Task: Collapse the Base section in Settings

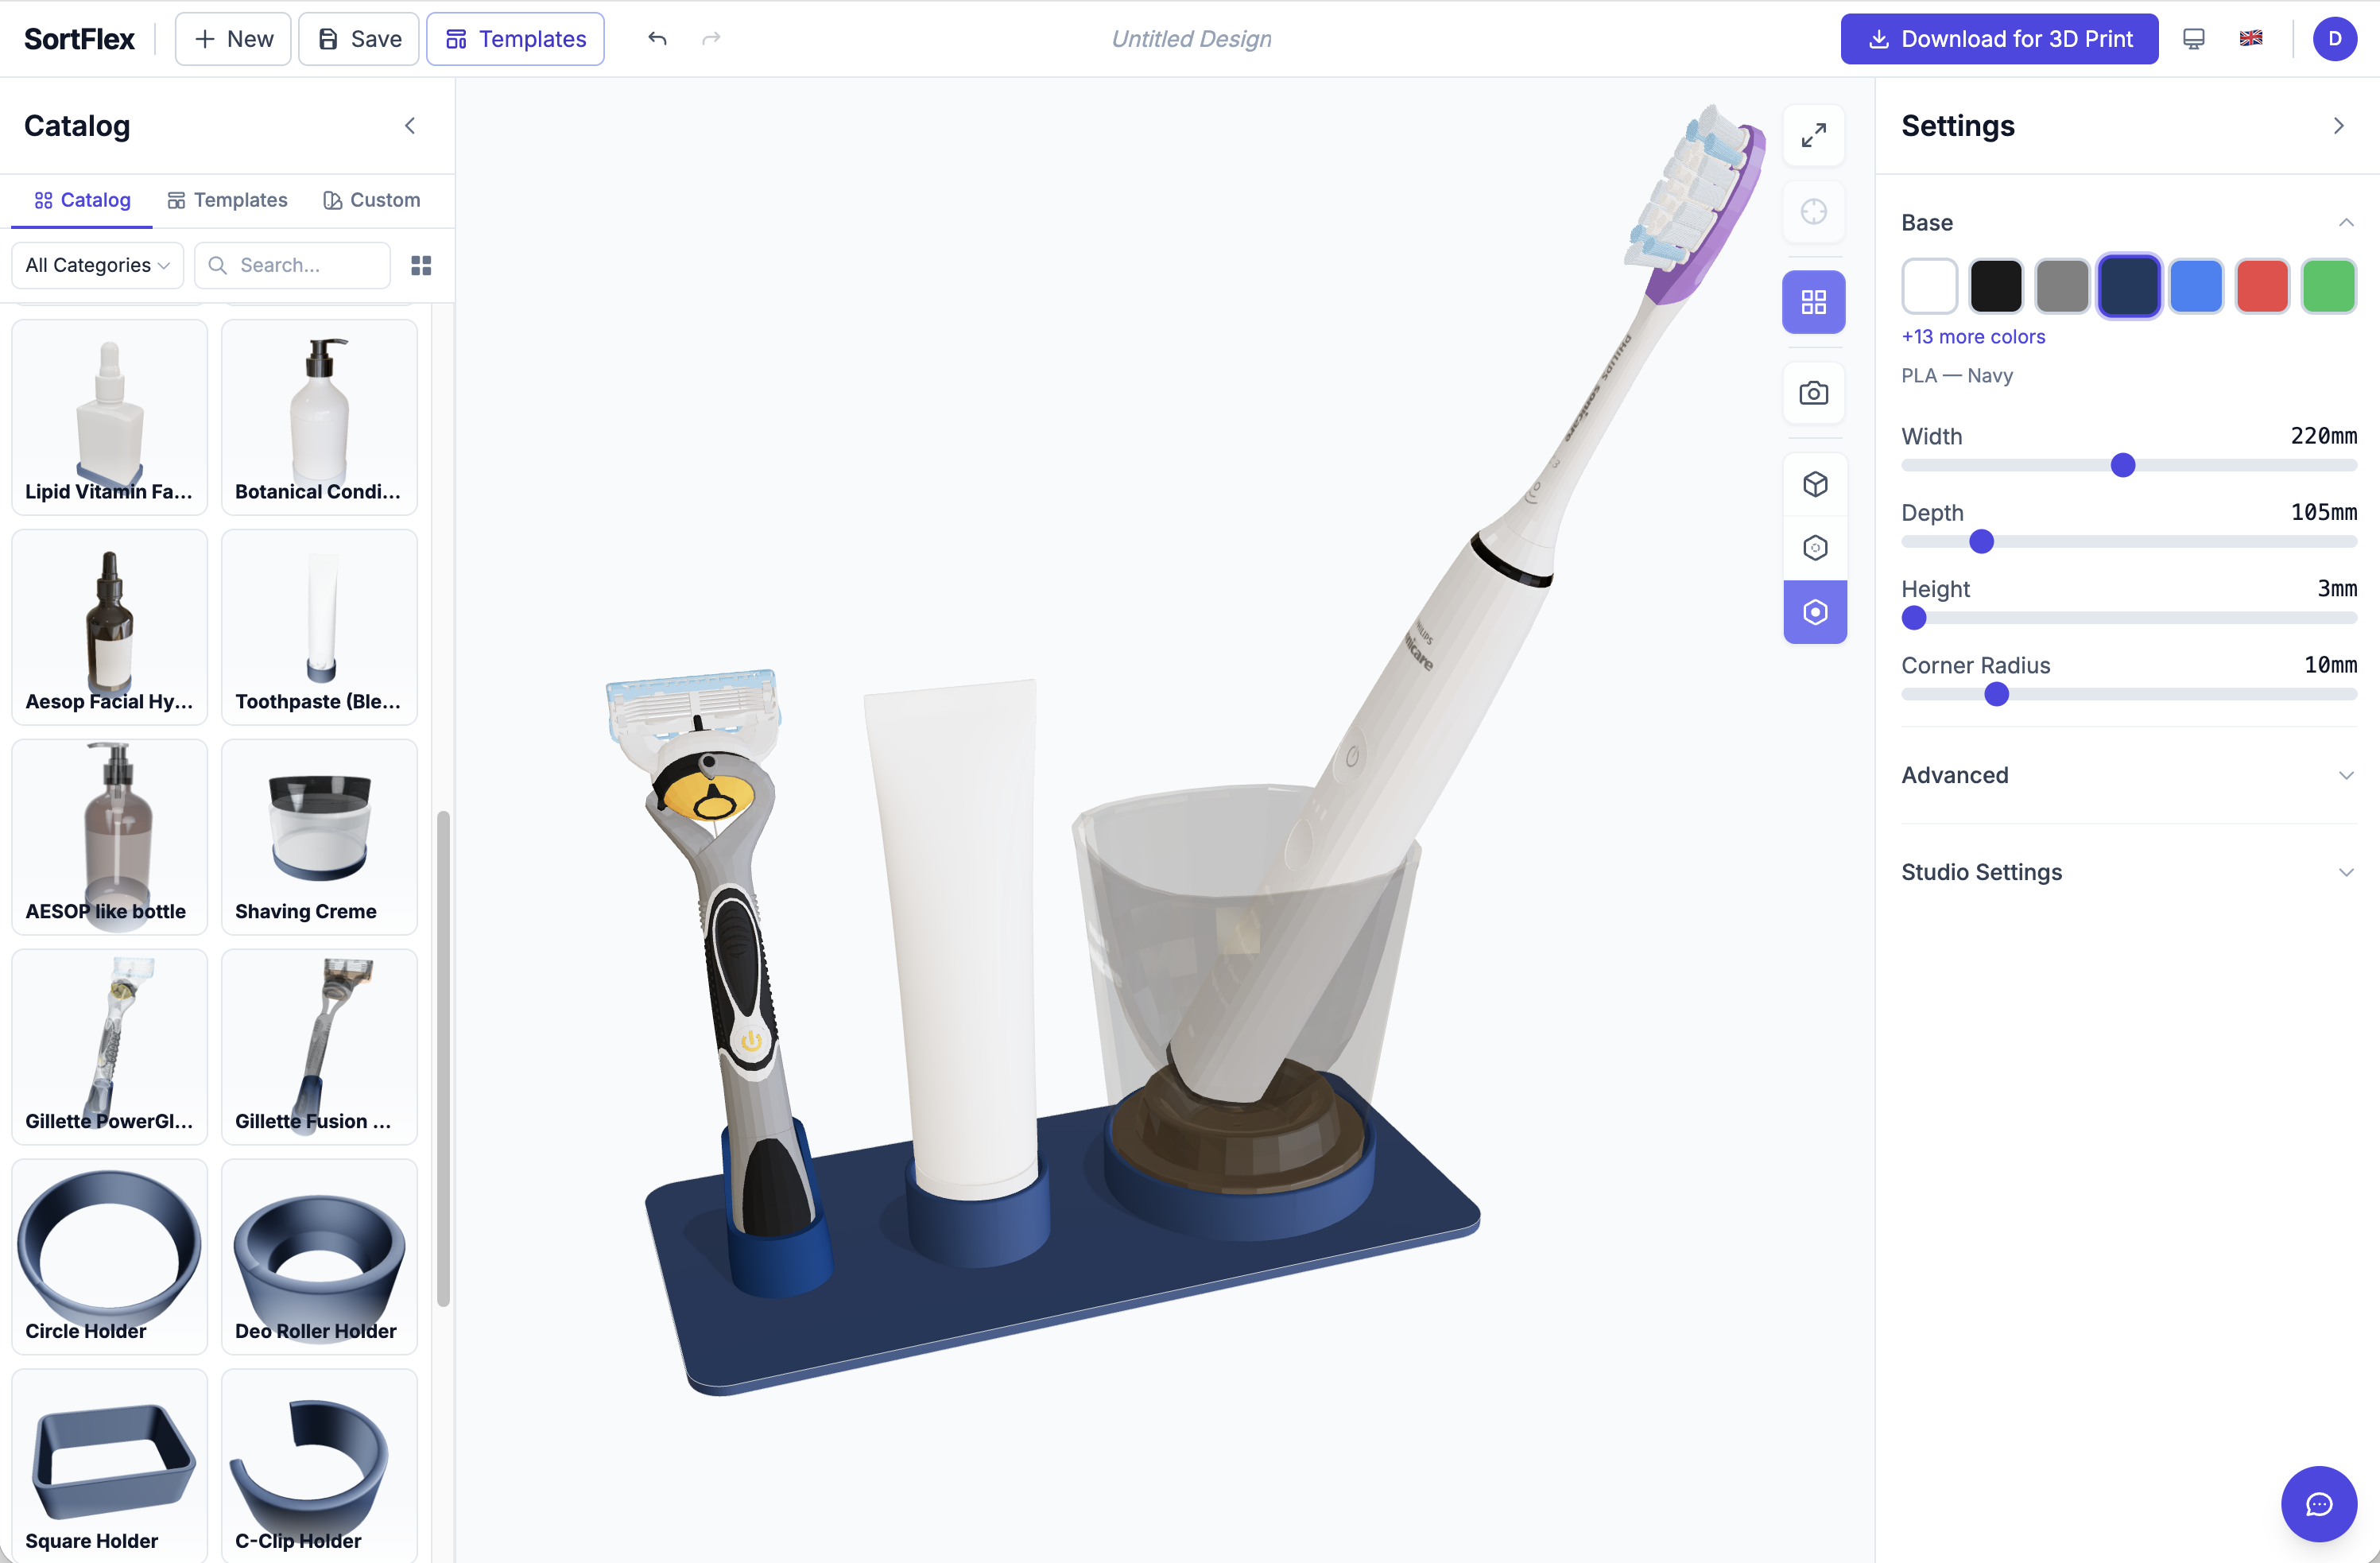Action: pyautogui.click(x=2346, y=222)
